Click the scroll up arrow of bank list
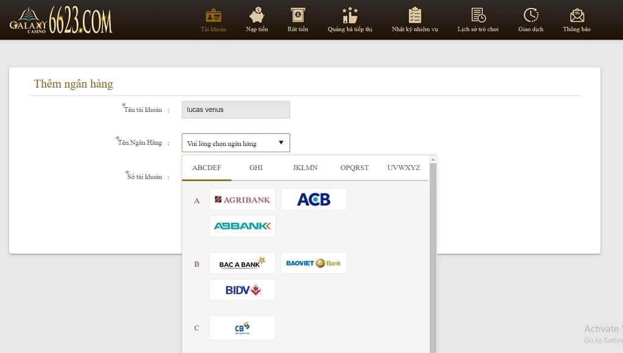The width and height of the screenshot is (623, 353). point(433,159)
